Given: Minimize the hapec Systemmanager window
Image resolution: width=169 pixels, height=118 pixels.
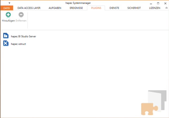Looking at the screenshot, I should (x=151, y=3).
